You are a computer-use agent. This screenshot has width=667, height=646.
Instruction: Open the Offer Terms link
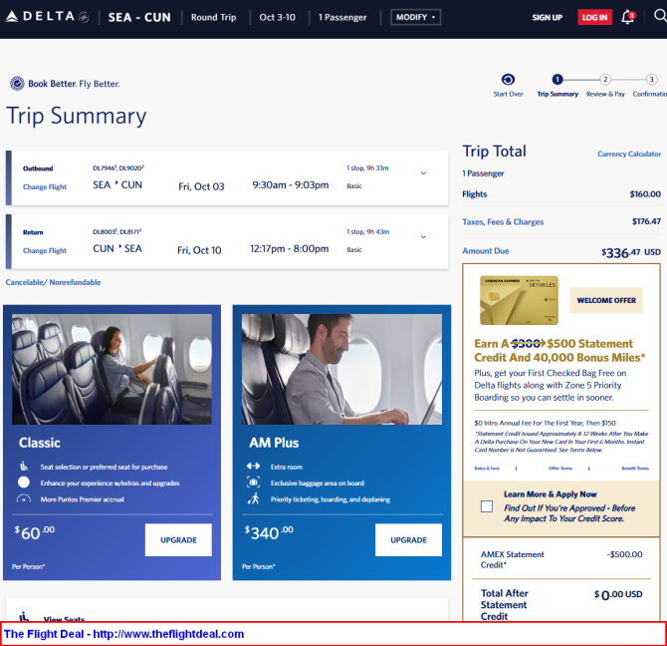tap(560, 468)
